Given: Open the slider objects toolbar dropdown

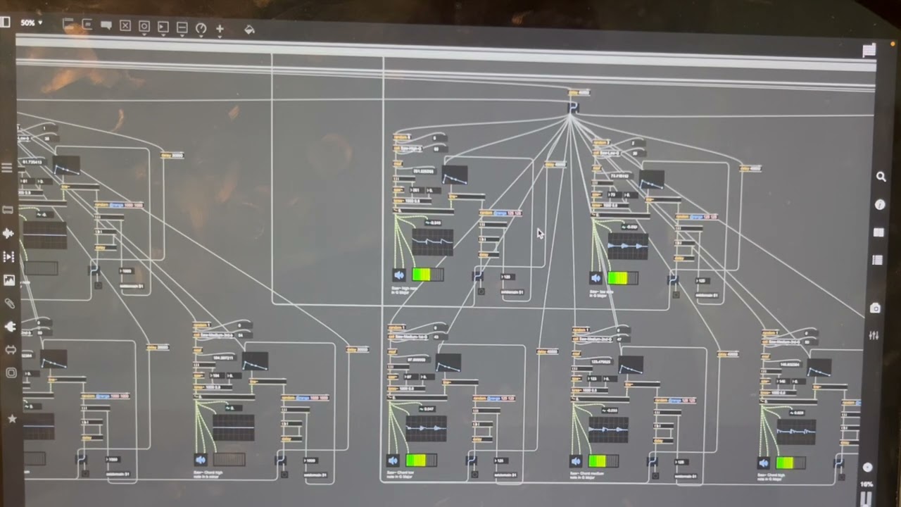Looking at the screenshot, I should [x=182, y=27].
